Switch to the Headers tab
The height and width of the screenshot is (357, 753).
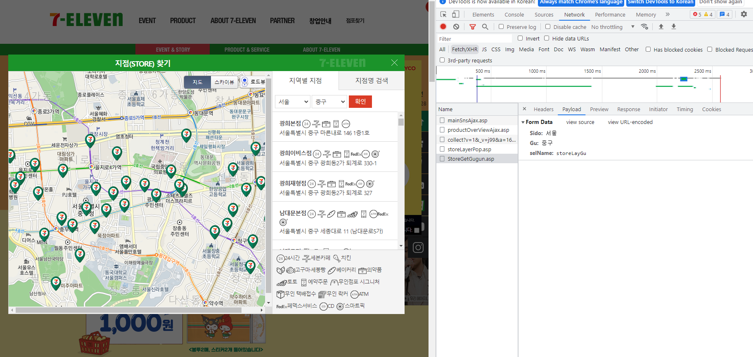[543, 109]
